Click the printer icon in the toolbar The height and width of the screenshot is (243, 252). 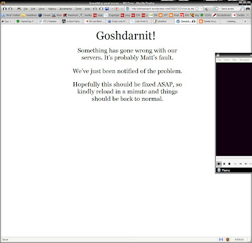(248, 9)
